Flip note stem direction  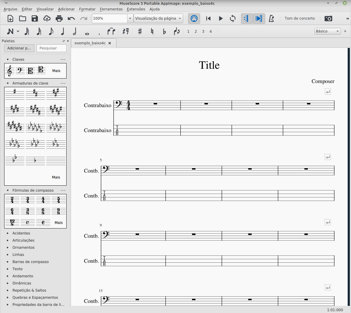tap(177, 31)
